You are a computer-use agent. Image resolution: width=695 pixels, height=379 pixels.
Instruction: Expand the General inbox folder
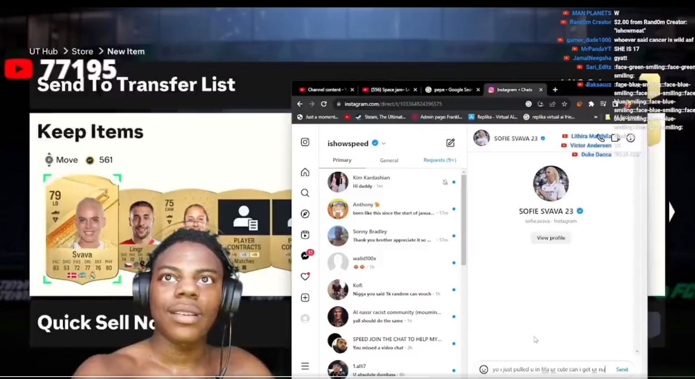389,160
